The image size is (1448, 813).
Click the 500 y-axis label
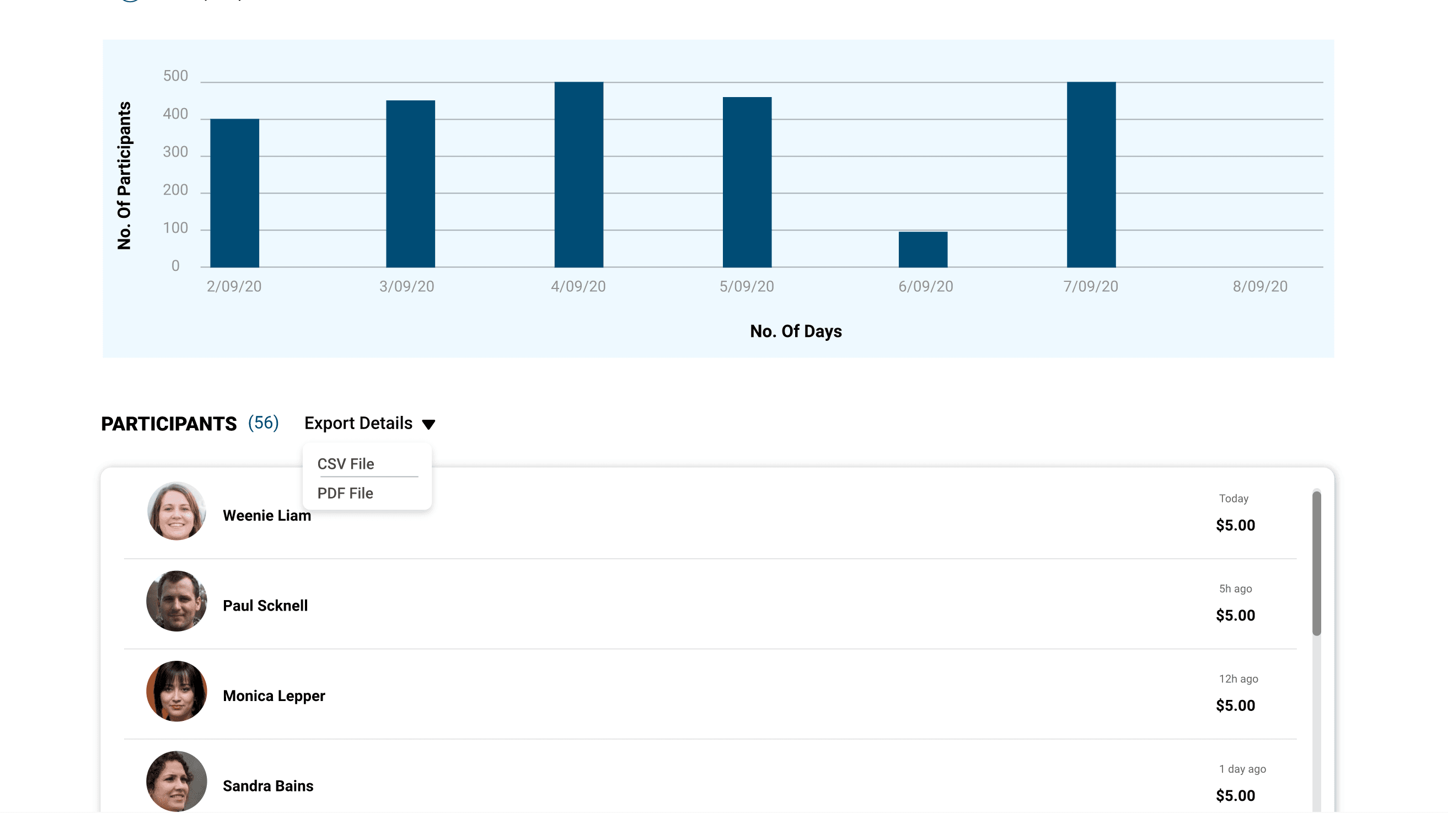[175, 76]
